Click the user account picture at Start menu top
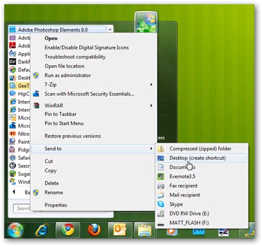 point(146,22)
